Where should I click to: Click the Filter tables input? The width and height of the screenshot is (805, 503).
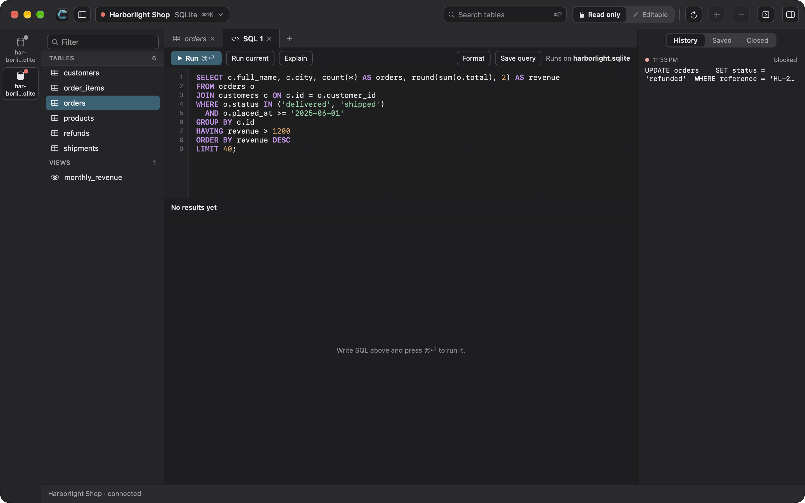[x=103, y=42]
